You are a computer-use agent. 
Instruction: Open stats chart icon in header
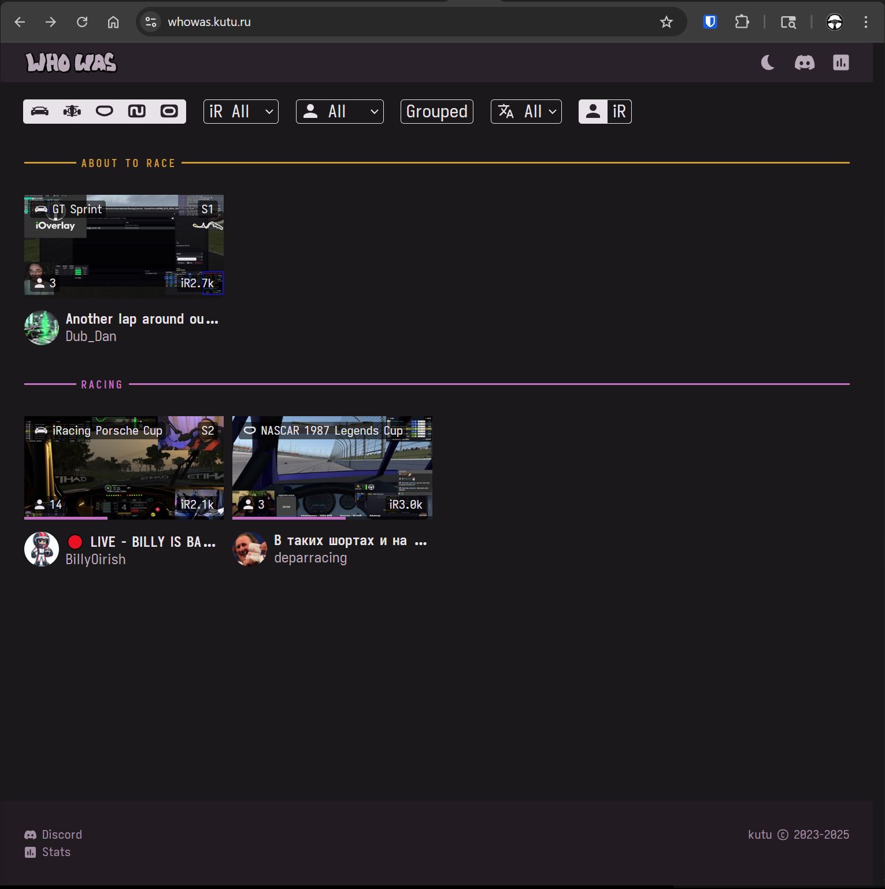pyautogui.click(x=841, y=62)
